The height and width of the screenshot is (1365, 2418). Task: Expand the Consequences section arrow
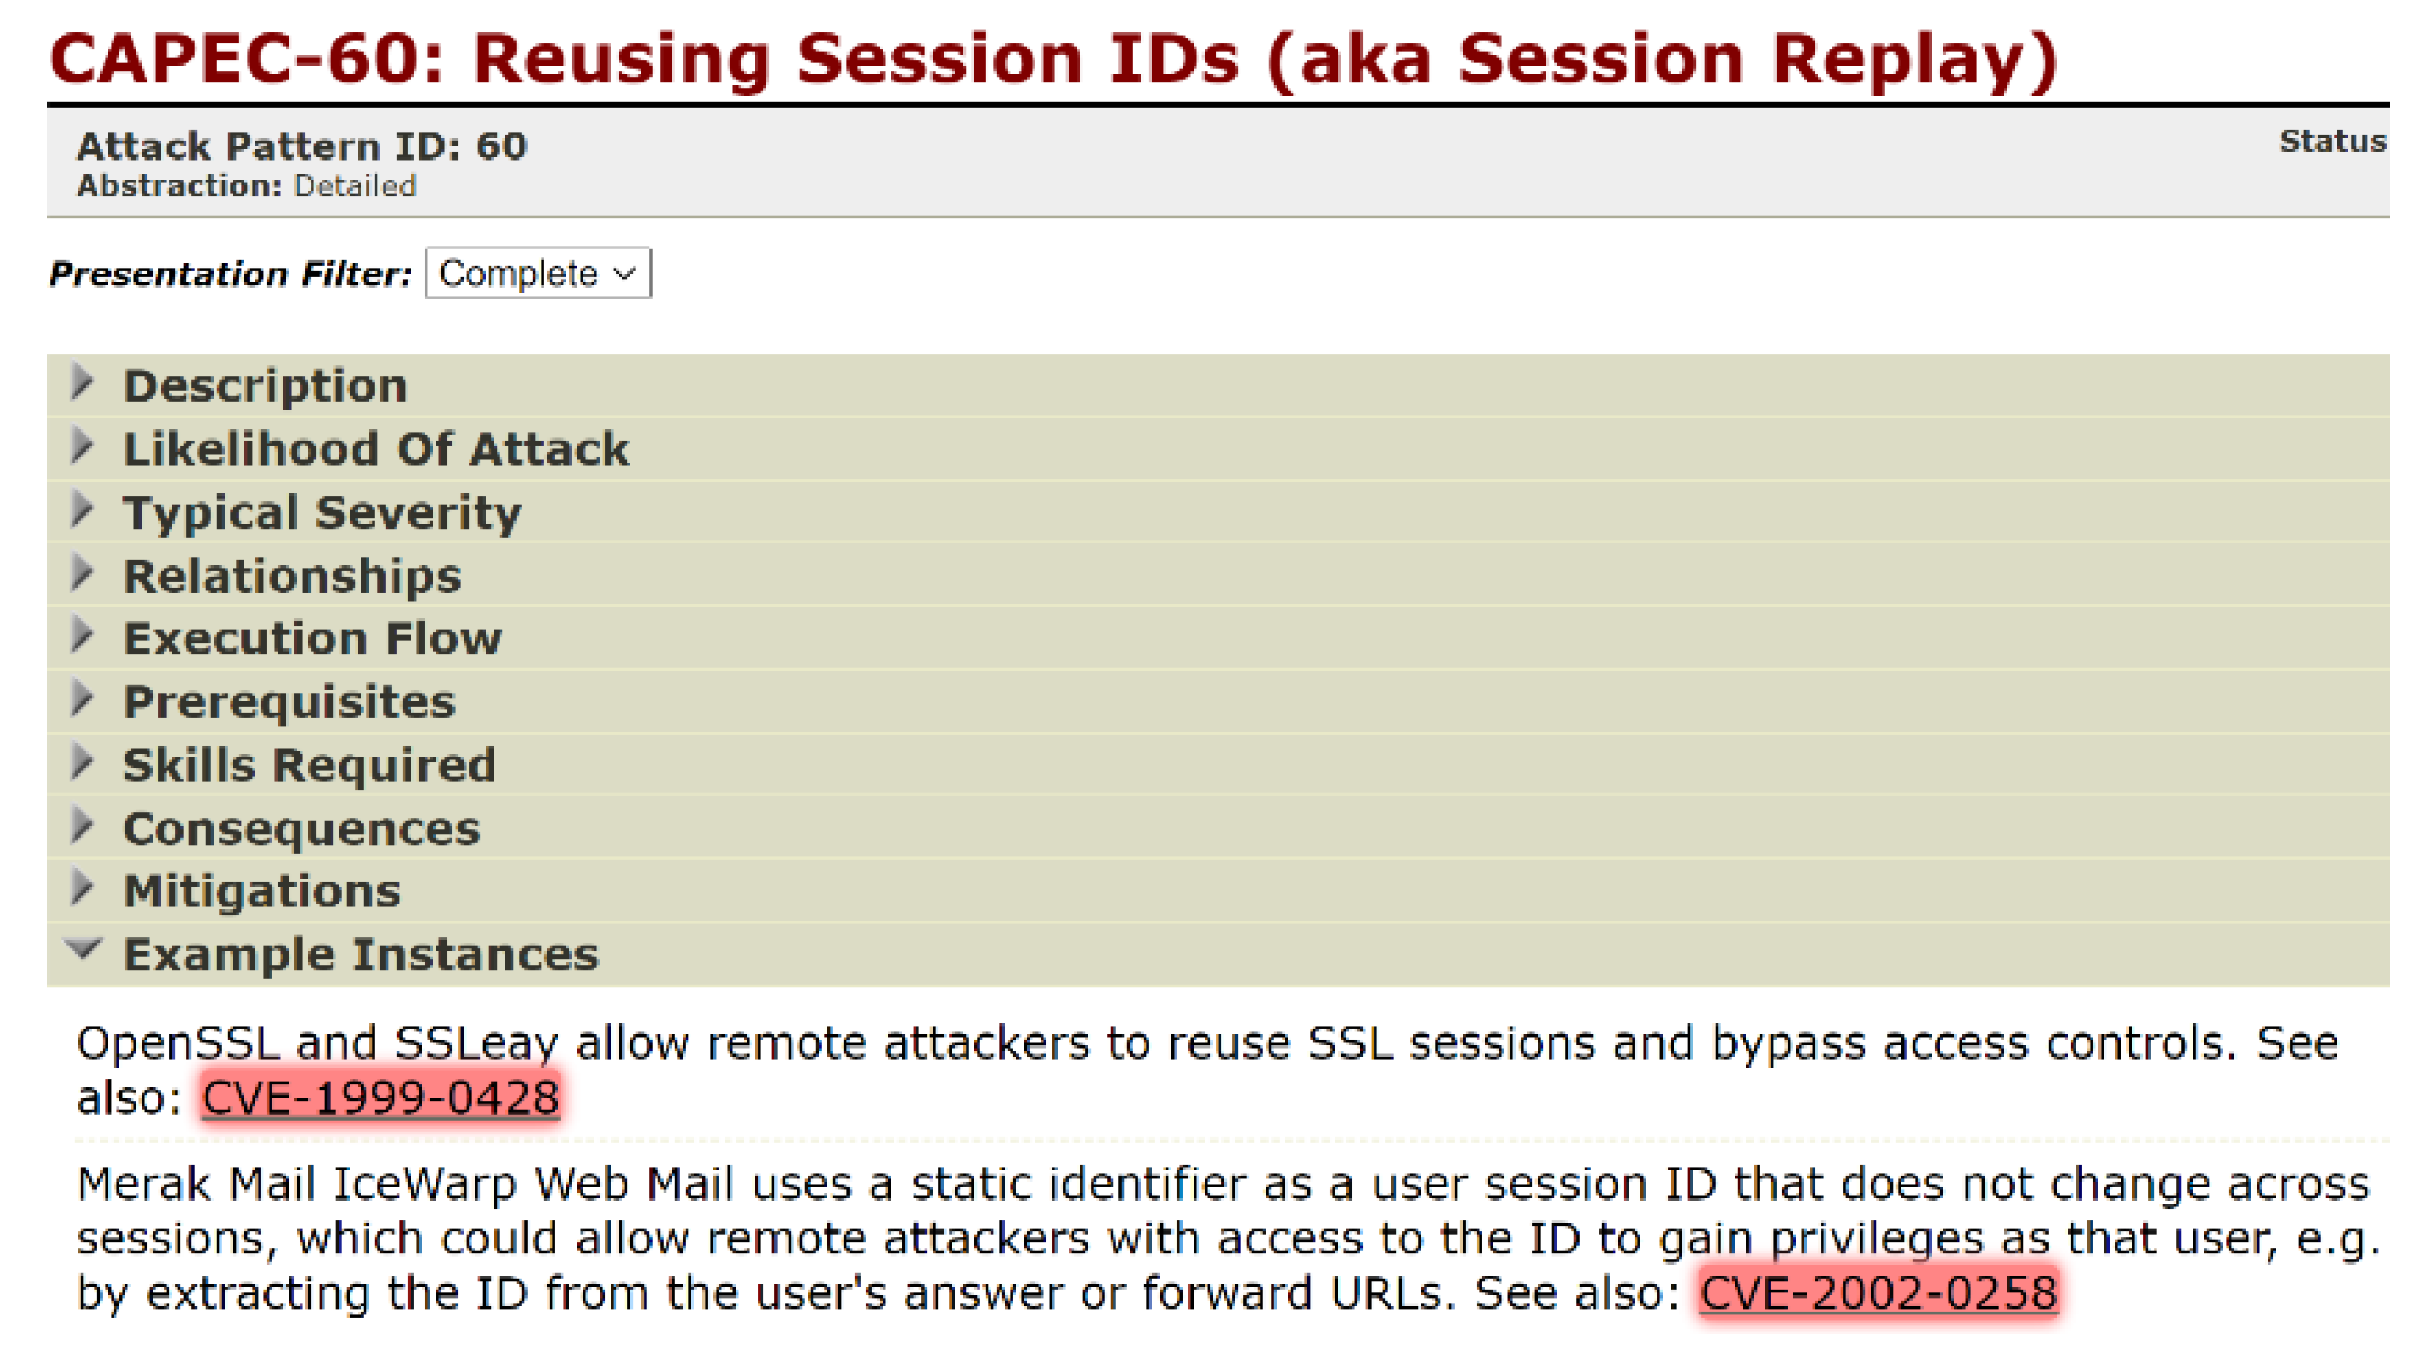pos(82,826)
